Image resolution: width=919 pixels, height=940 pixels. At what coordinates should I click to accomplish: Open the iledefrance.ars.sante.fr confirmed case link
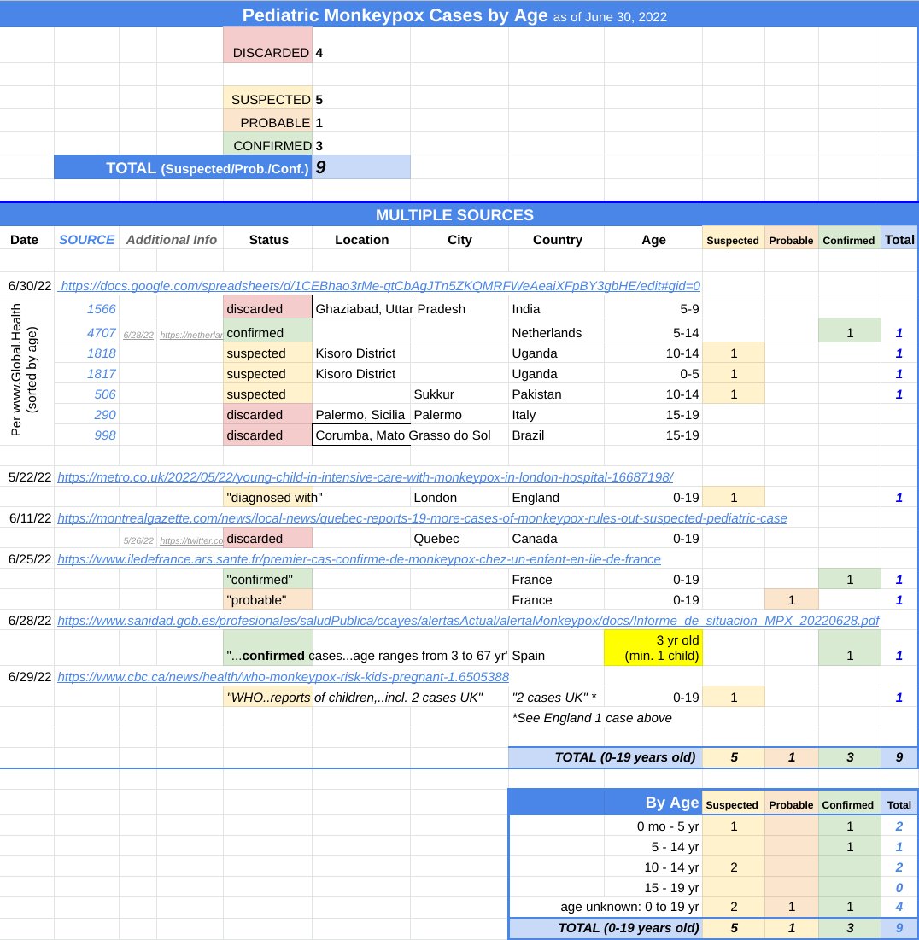point(359,559)
